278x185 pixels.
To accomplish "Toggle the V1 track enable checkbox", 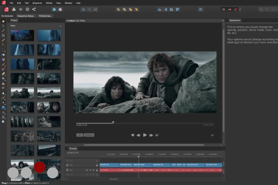I will (x=67, y=165).
